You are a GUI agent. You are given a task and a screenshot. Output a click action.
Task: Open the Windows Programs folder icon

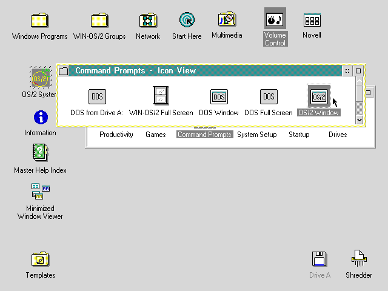tap(39, 20)
